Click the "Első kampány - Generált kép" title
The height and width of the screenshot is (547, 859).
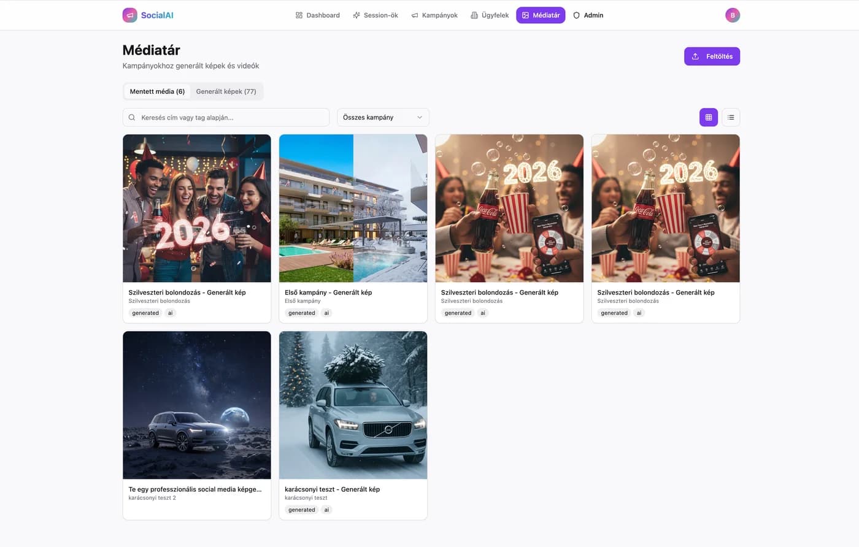pyautogui.click(x=328, y=293)
